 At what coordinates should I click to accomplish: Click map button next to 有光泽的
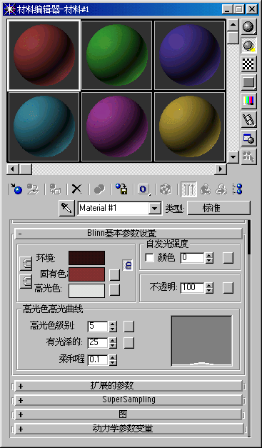point(129,343)
